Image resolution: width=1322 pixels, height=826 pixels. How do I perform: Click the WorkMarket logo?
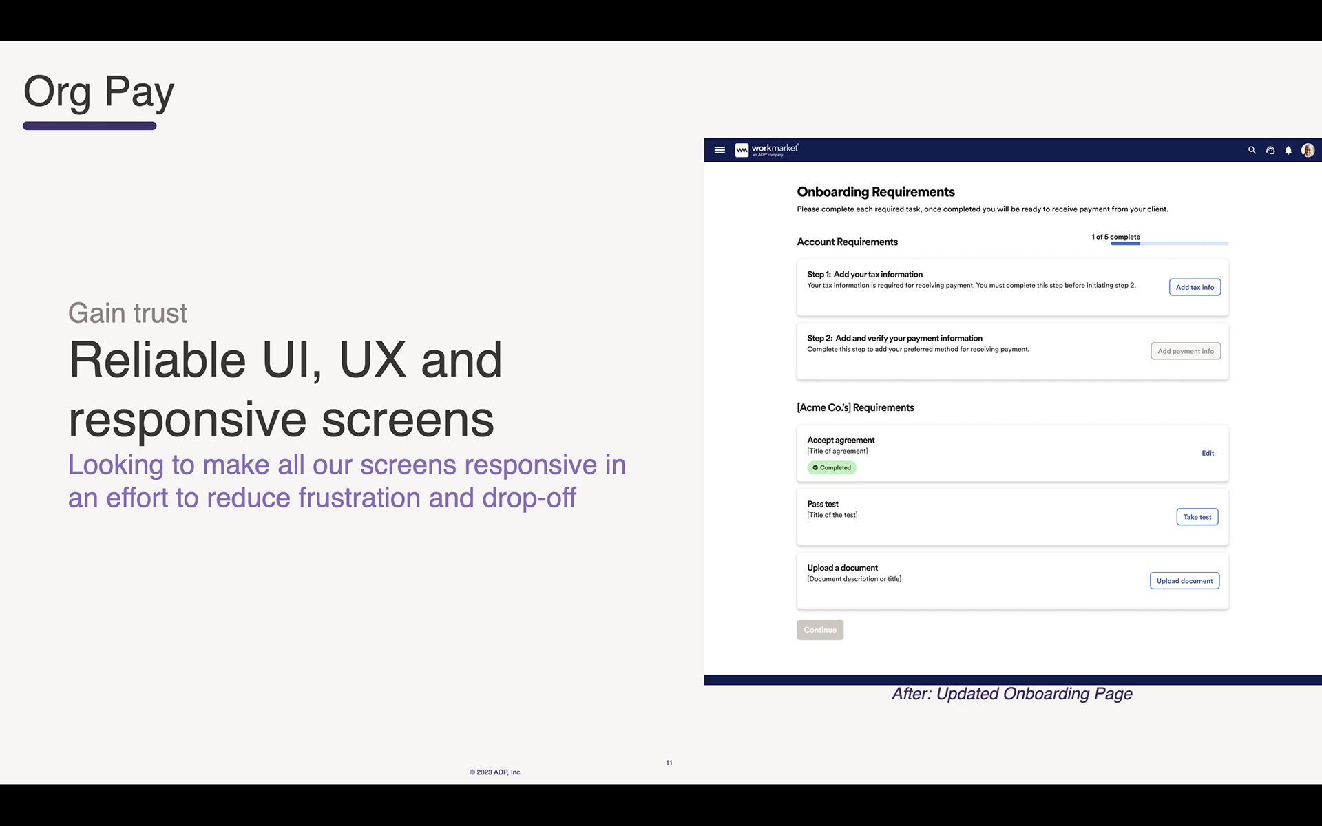tap(766, 150)
